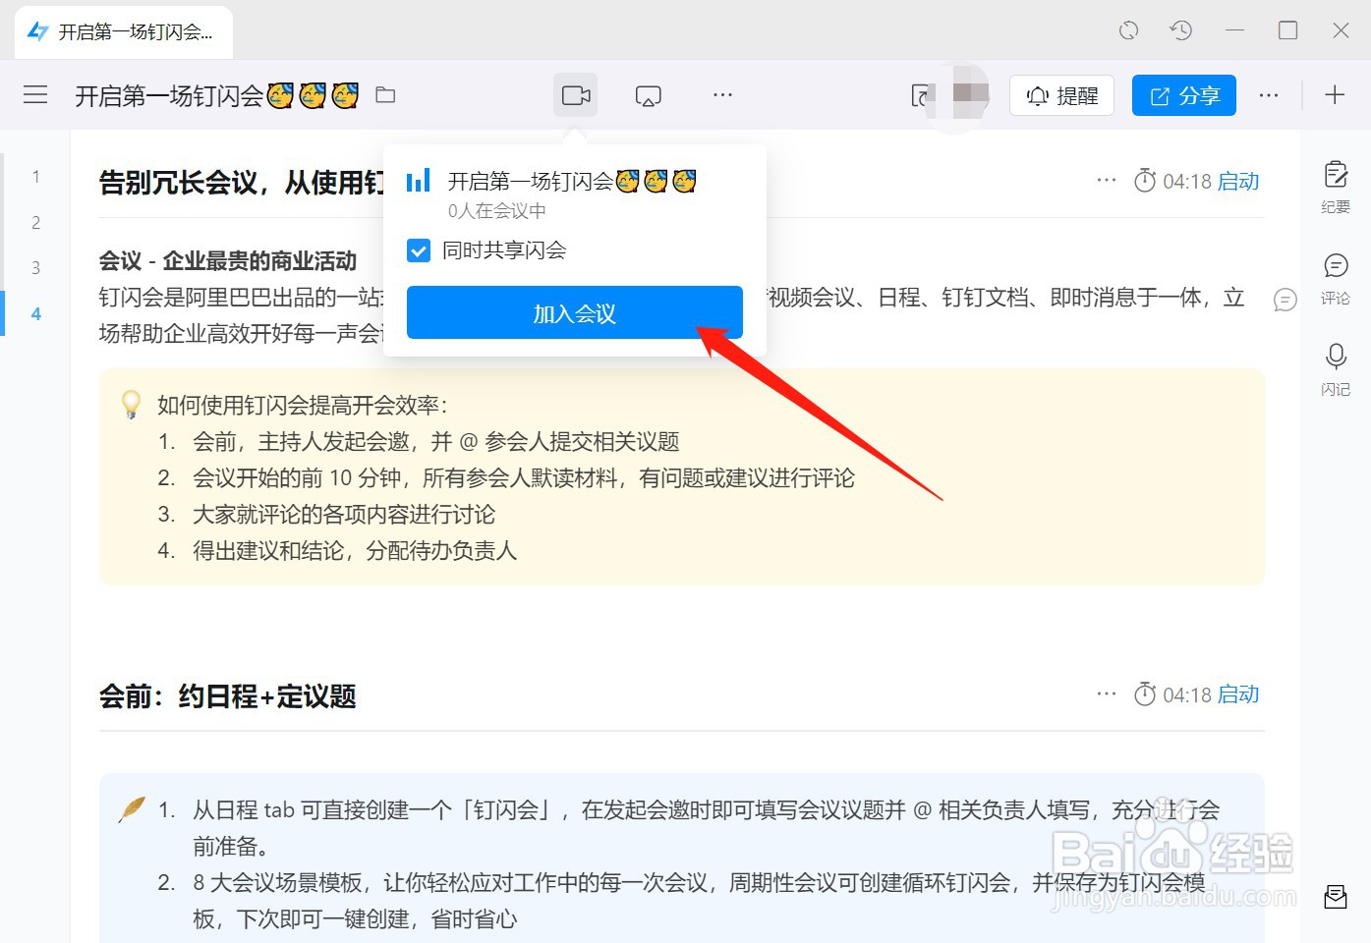
Task: Start the timer for the first section
Action: (1238, 182)
